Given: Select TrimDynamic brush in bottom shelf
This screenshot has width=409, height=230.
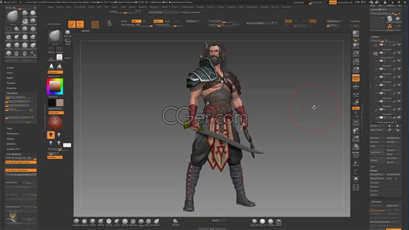Looking at the screenshot, I should [x=109, y=222].
